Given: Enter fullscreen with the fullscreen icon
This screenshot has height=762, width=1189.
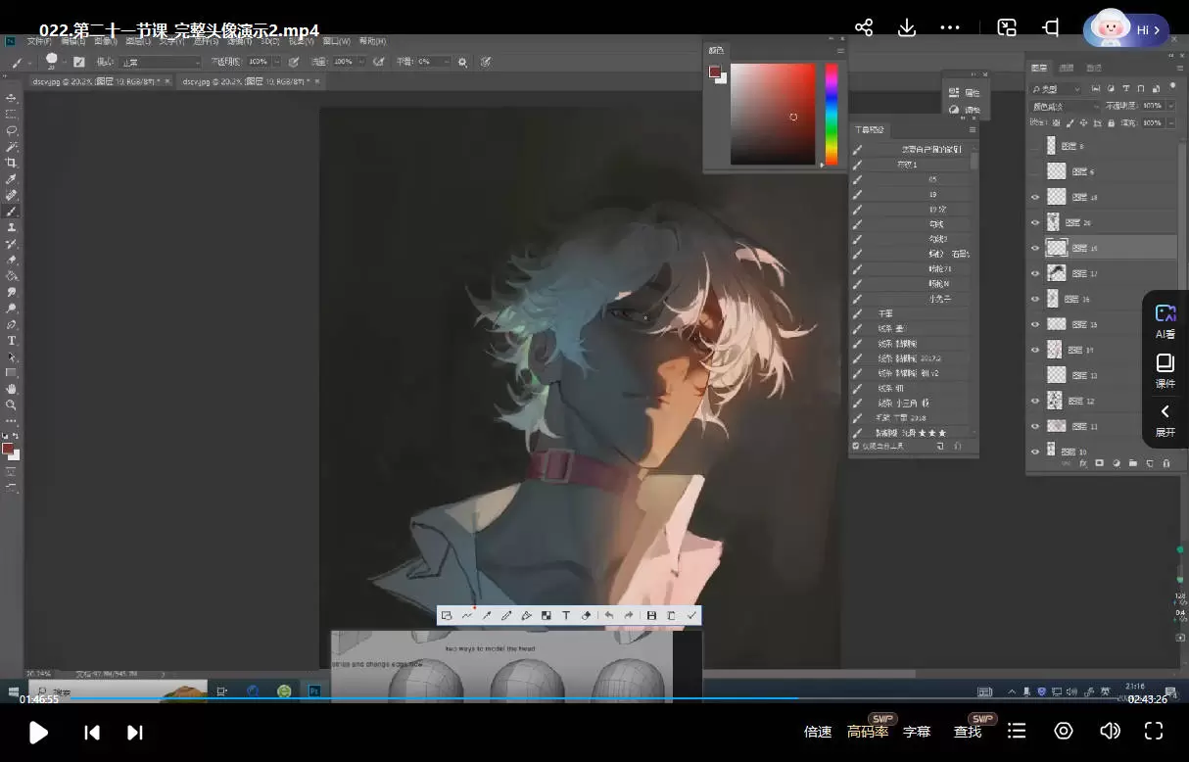Looking at the screenshot, I should (x=1154, y=731).
